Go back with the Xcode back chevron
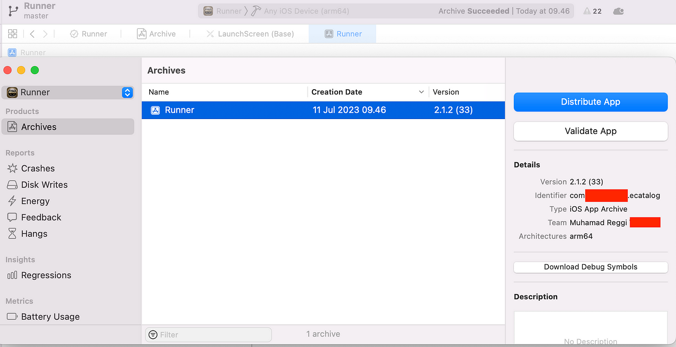The image size is (676, 347). pyautogui.click(x=32, y=34)
